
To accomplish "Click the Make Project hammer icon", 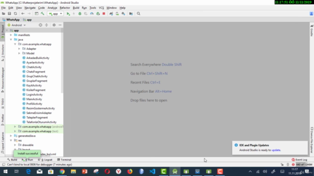I will pyautogui.click(x=43, y=14).
